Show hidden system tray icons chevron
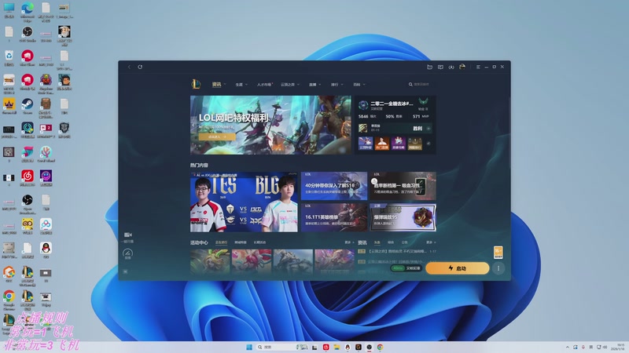Viewport: 629px width, 353px height. pos(567,347)
